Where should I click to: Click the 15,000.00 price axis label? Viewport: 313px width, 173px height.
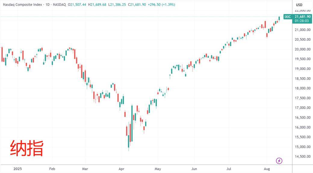[303, 147]
